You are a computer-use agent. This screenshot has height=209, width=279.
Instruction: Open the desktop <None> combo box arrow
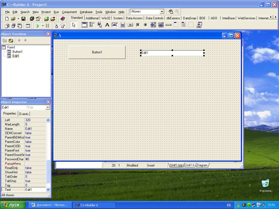point(162,12)
